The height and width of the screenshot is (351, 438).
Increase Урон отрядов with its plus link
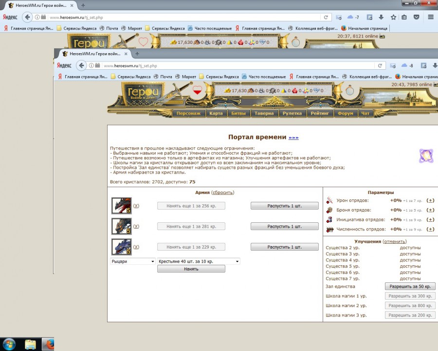[x=430, y=200]
